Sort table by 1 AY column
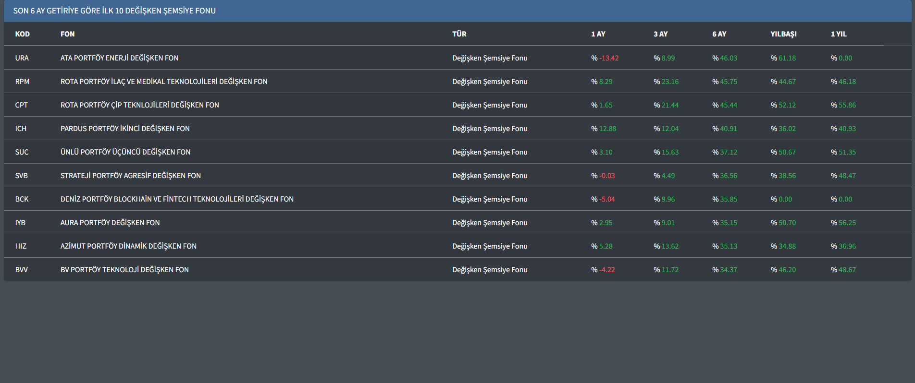 (x=598, y=34)
